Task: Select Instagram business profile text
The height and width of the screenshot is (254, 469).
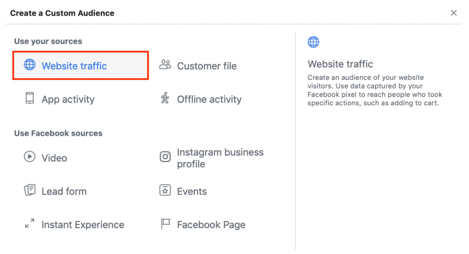Action: 220,158
